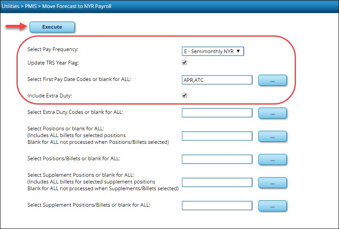Open the Supplement Positions ellipsis lookup
339x229 pixels.
pyautogui.click(x=272, y=183)
